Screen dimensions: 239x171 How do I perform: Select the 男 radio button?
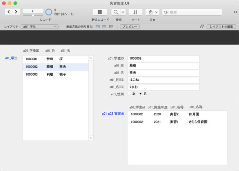(x=141, y=94)
